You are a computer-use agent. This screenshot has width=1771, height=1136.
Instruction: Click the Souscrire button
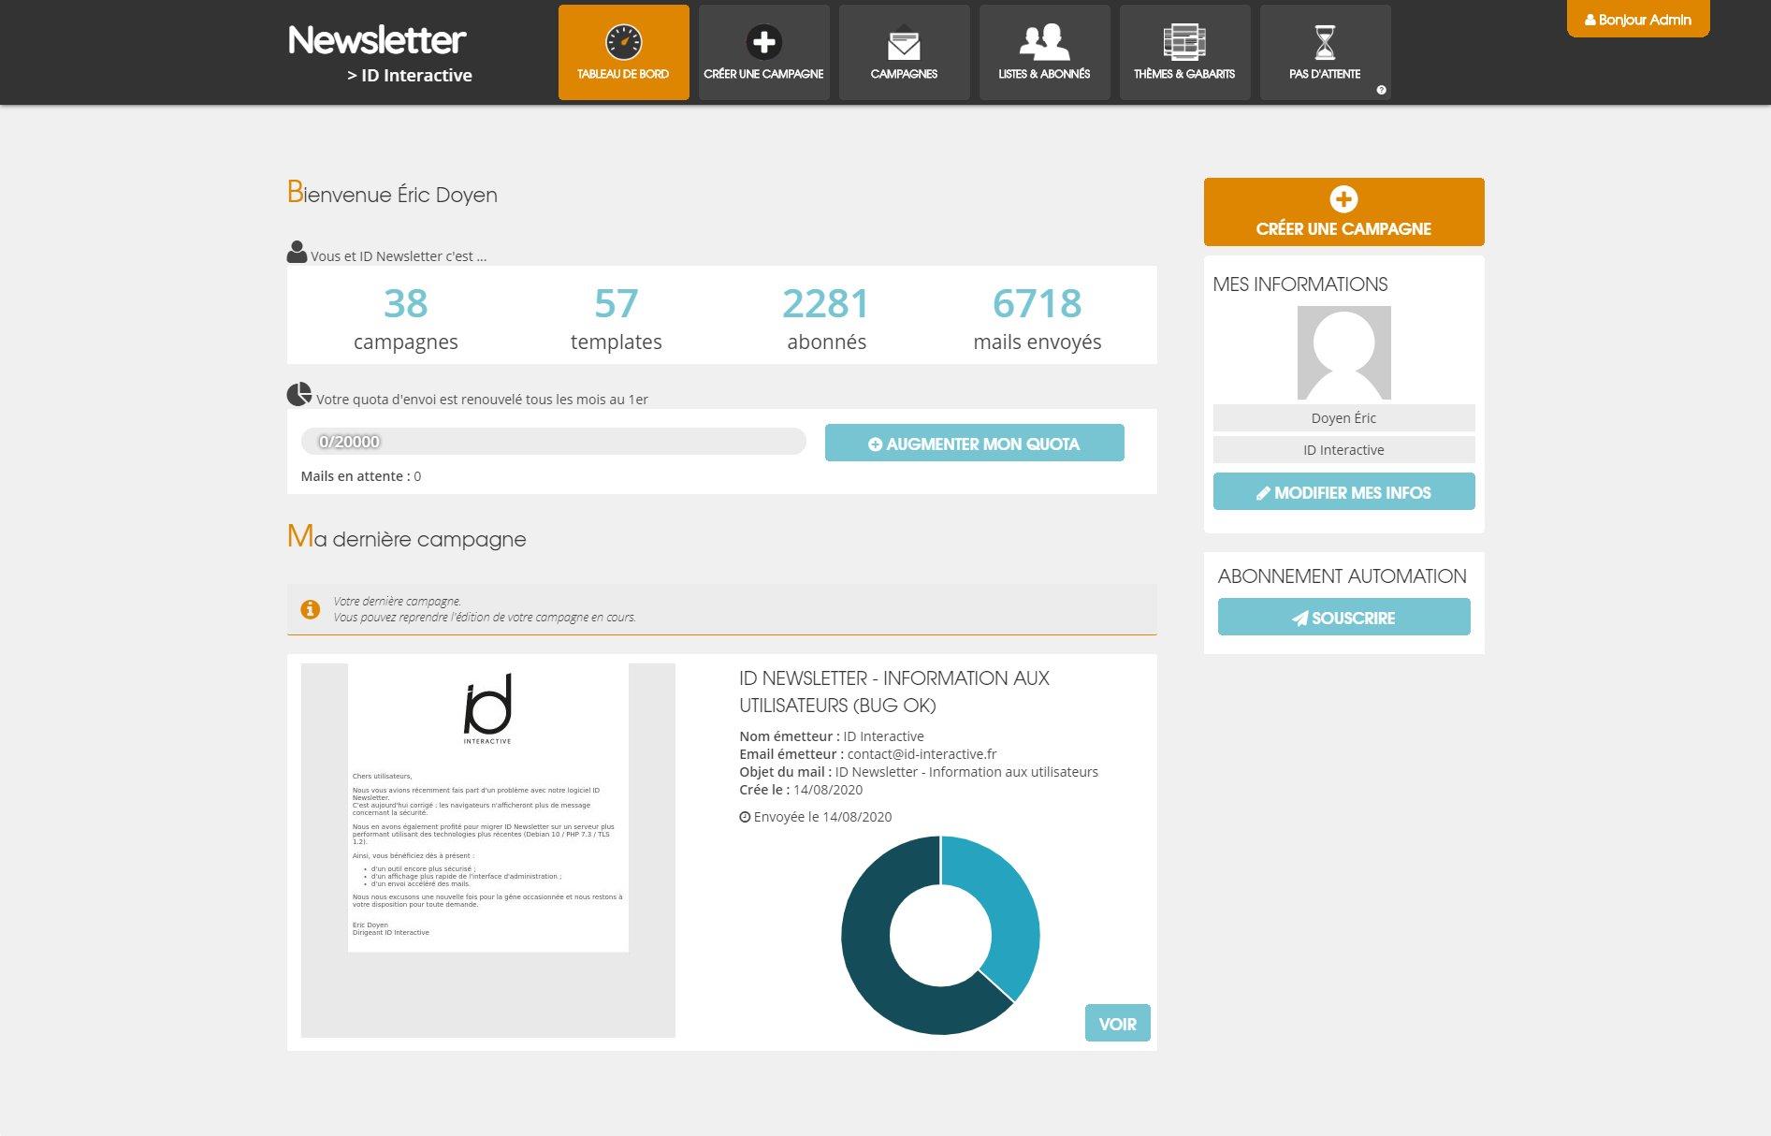1343,618
